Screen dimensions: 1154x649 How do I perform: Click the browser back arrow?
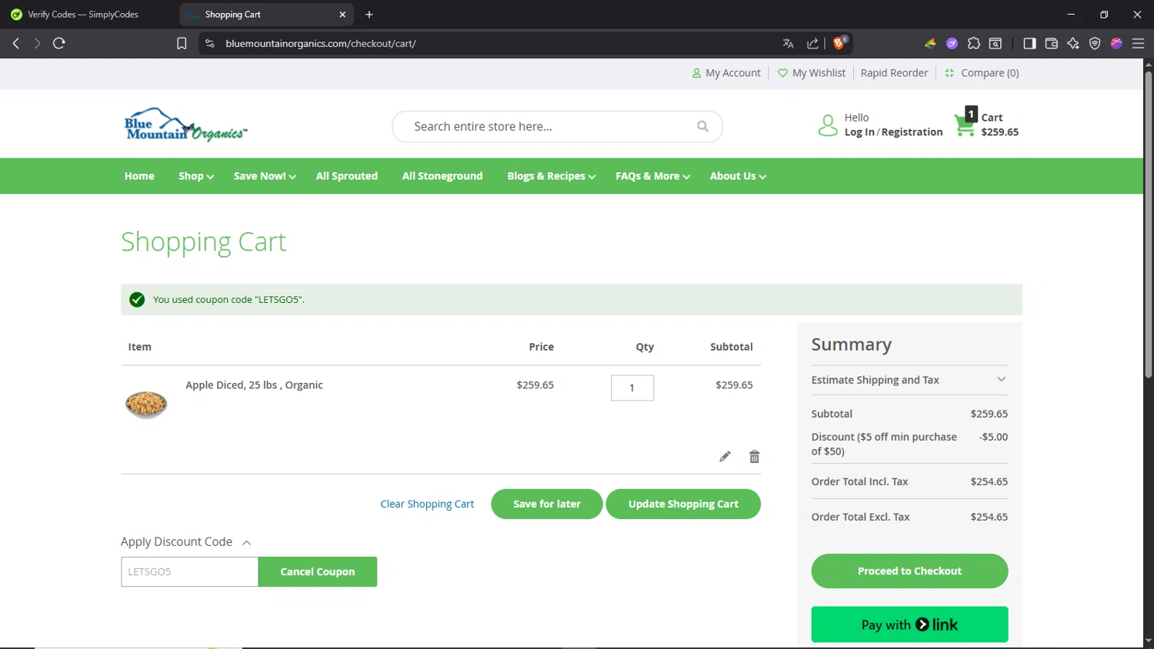point(15,44)
